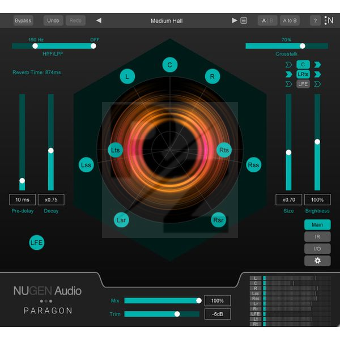Switch to the I/O view tab

point(317,249)
